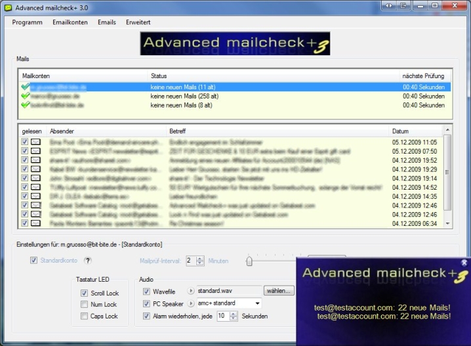Open the Emailkonten menu
Image resolution: width=471 pixels, height=346 pixels.
click(x=70, y=22)
